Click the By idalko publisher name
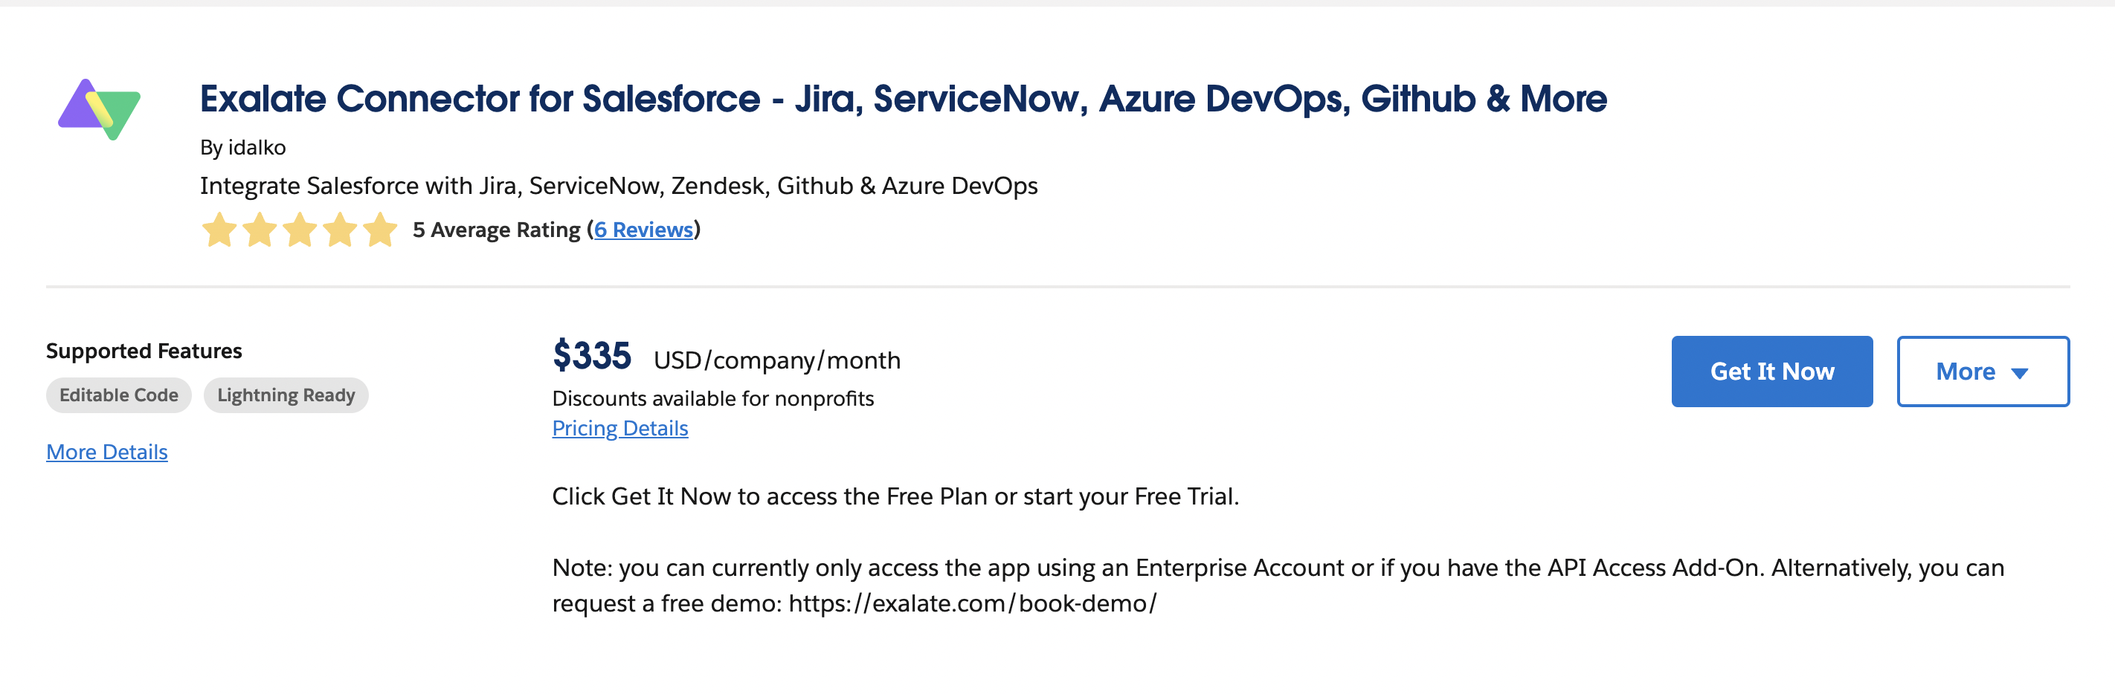This screenshot has width=2115, height=694. pos(243,148)
